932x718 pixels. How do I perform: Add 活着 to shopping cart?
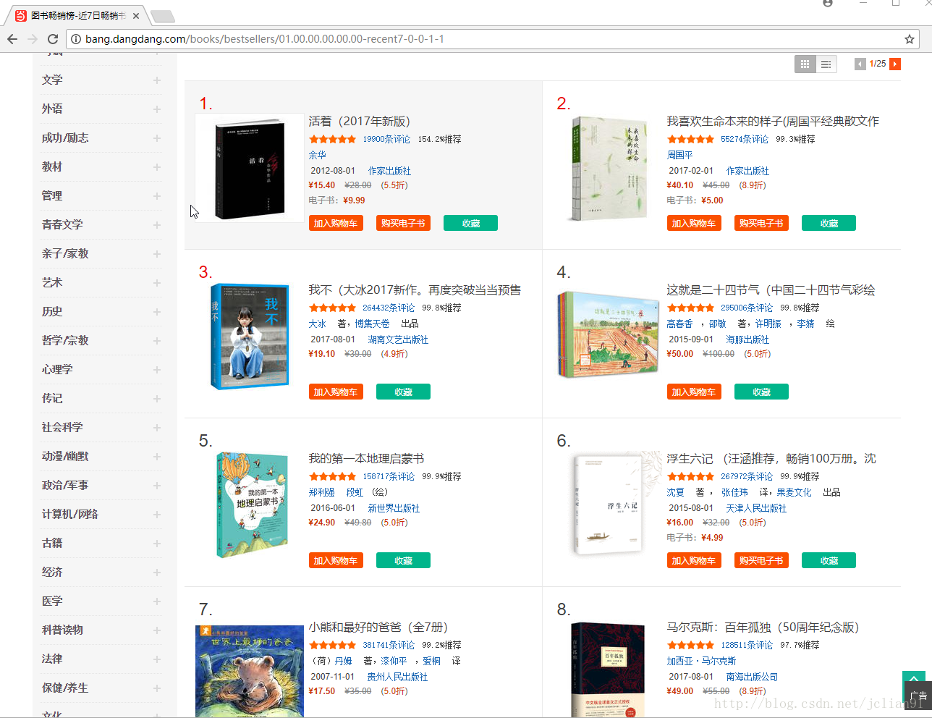point(336,224)
